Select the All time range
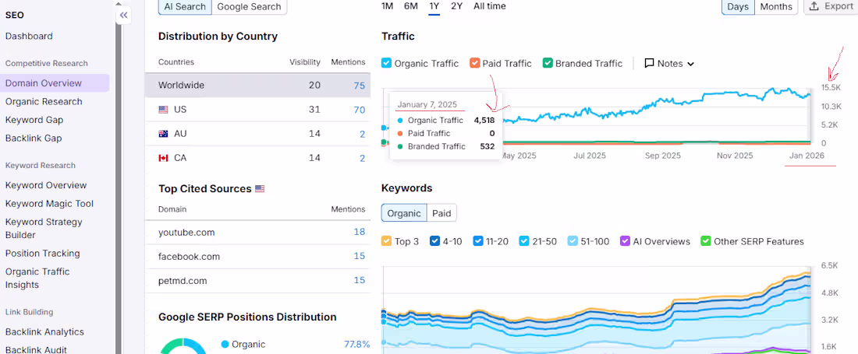 coord(490,6)
